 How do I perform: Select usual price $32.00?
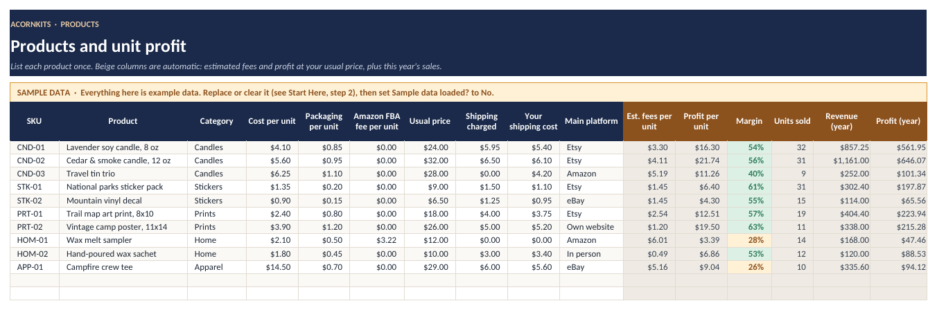point(430,161)
